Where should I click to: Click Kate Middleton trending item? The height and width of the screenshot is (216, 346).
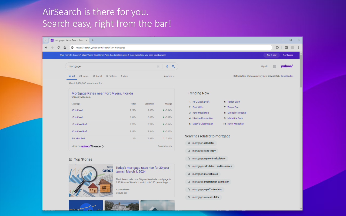201,113
